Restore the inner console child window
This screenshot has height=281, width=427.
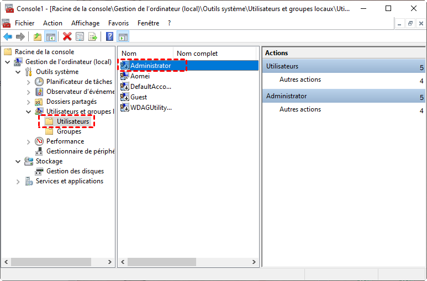(x=410, y=23)
